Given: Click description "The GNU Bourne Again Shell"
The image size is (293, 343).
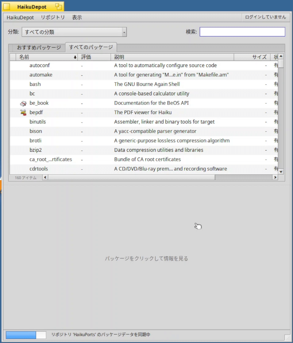Looking at the screenshot, I should click(x=147, y=84).
